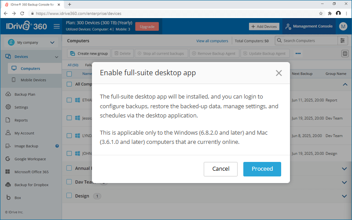Expand the Dav Team group chevron

[345, 182]
